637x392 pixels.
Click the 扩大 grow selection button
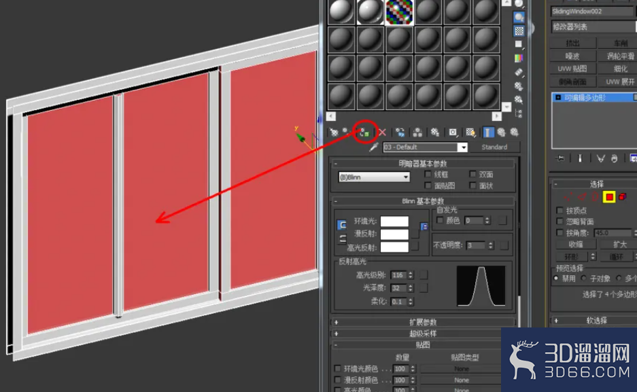[x=619, y=245]
